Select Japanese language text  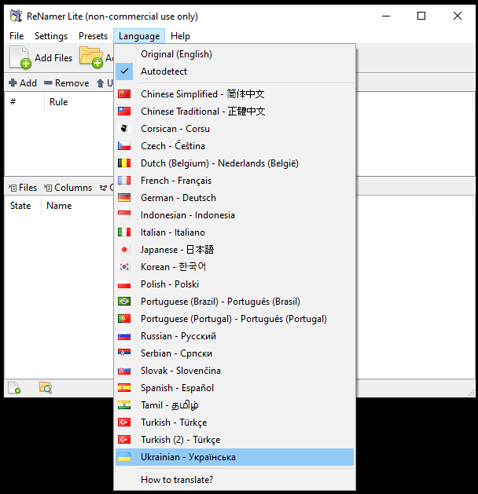(177, 250)
